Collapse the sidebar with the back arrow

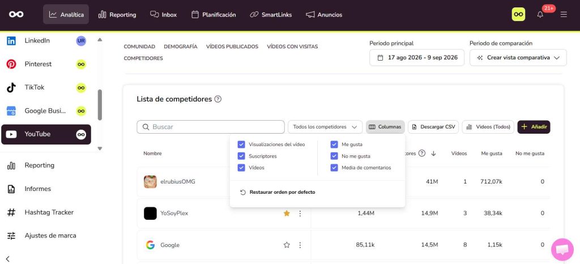[x=7, y=259]
